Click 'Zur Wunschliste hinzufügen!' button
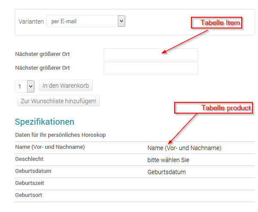 58,101
